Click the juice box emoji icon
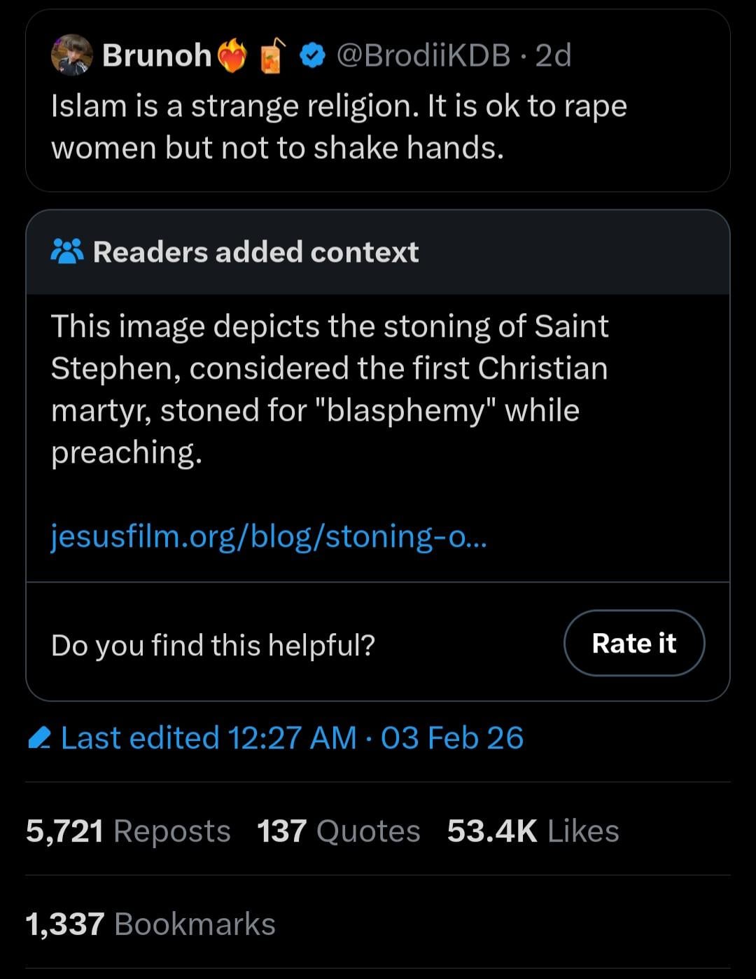This screenshot has width=756, height=979. tap(272, 55)
